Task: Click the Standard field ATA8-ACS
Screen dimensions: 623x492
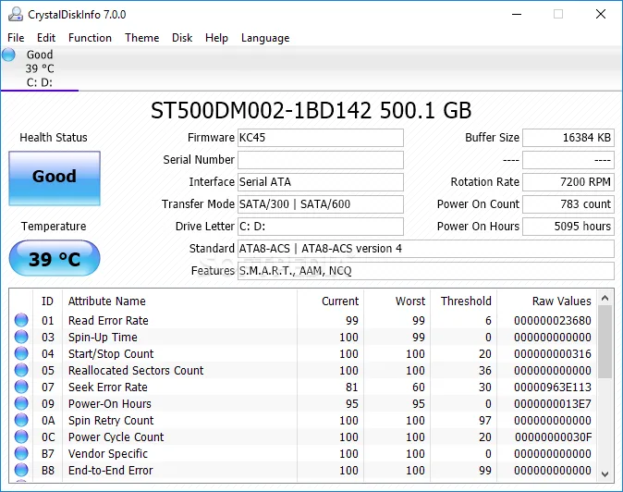Action: click(x=426, y=249)
